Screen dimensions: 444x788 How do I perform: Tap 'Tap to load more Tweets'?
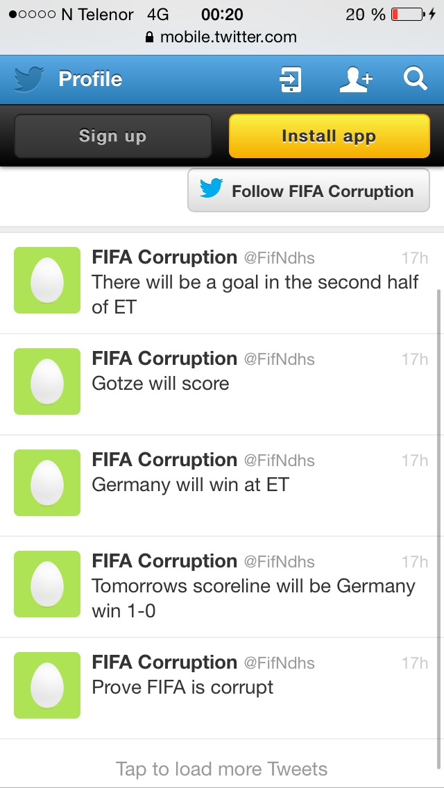tap(221, 769)
